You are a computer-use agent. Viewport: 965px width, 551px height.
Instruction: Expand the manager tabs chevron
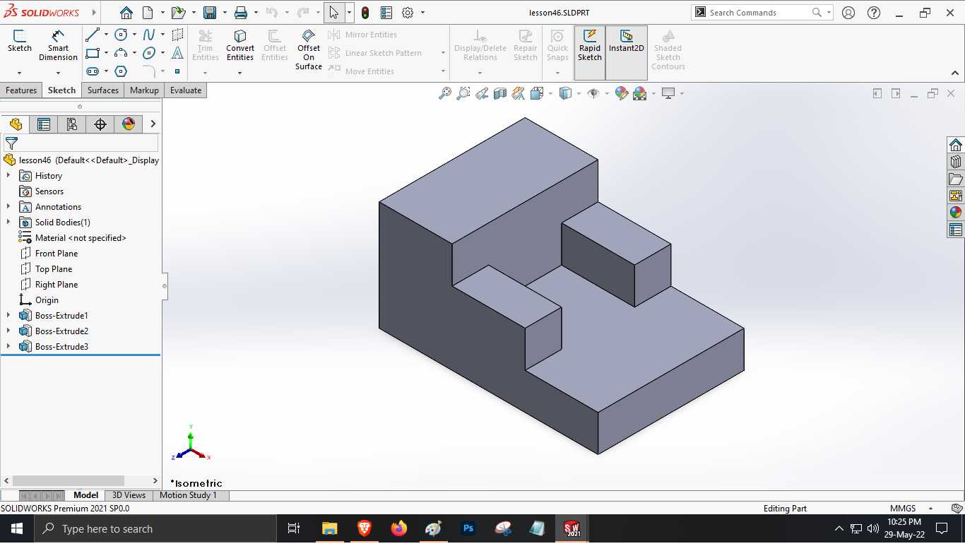(153, 124)
